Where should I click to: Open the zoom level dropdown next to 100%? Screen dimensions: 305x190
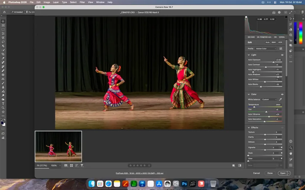pos(60,166)
